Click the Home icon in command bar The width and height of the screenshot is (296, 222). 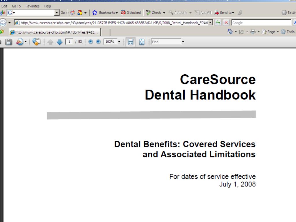pyautogui.click(x=230, y=32)
